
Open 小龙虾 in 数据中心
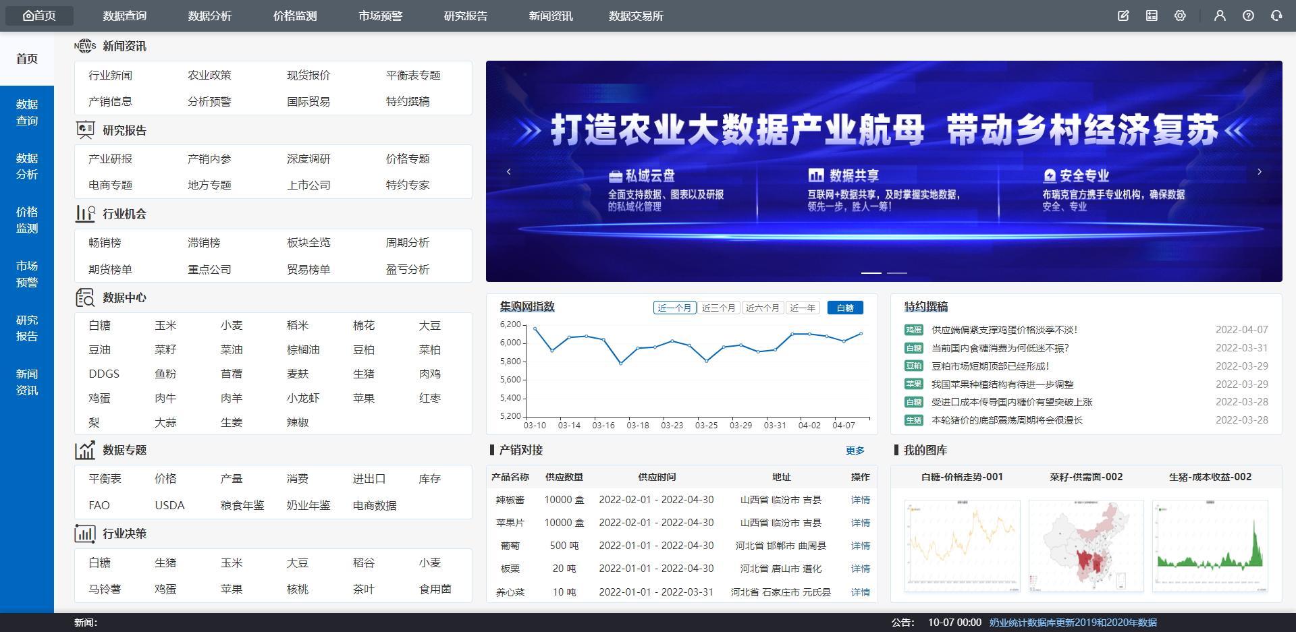(x=303, y=398)
